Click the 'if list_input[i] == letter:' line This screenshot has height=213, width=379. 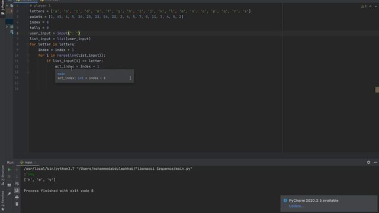pyautogui.click(x=75, y=61)
